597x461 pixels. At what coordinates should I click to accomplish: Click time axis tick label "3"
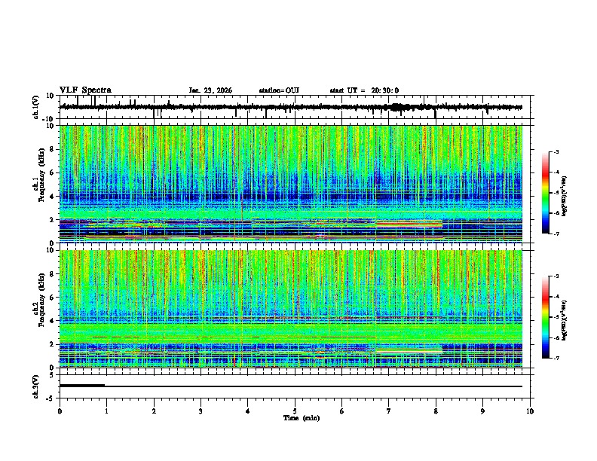tap(201, 411)
